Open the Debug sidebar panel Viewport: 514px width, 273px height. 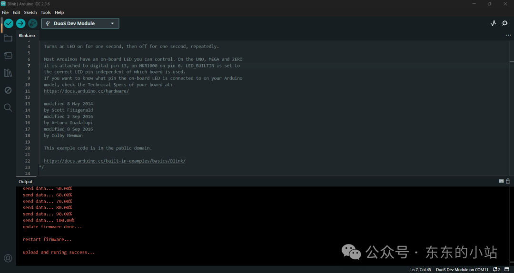point(8,90)
